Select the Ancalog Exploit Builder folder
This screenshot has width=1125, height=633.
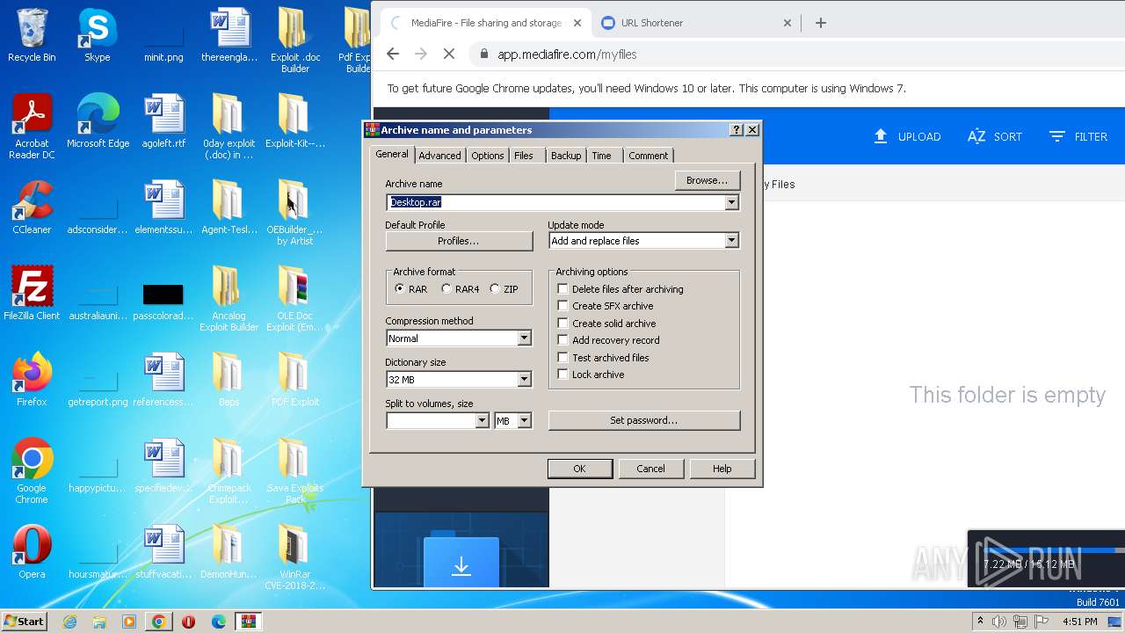point(229,299)
